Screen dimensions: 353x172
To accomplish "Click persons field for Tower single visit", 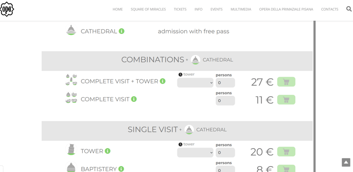I will pyautogui.click(x=225, y=152).
